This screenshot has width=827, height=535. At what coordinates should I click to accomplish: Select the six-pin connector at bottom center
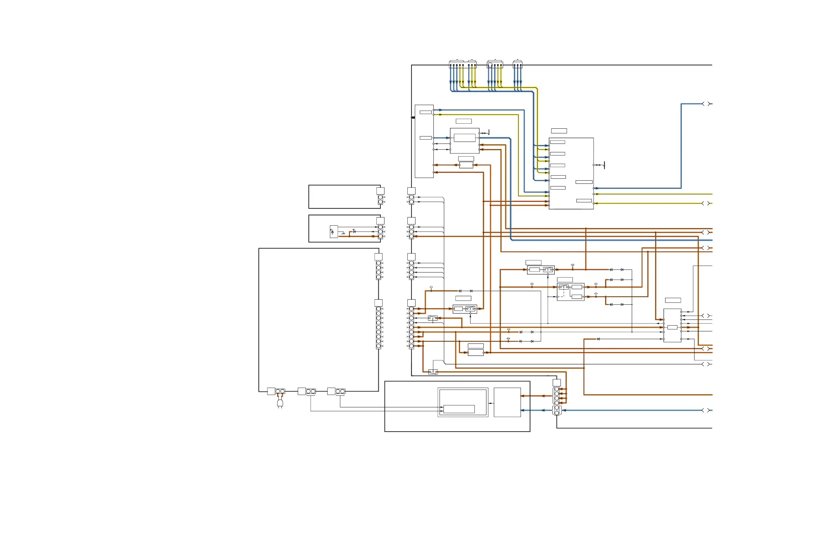557,401
